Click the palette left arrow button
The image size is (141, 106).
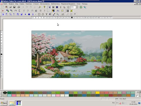[138, 92]
